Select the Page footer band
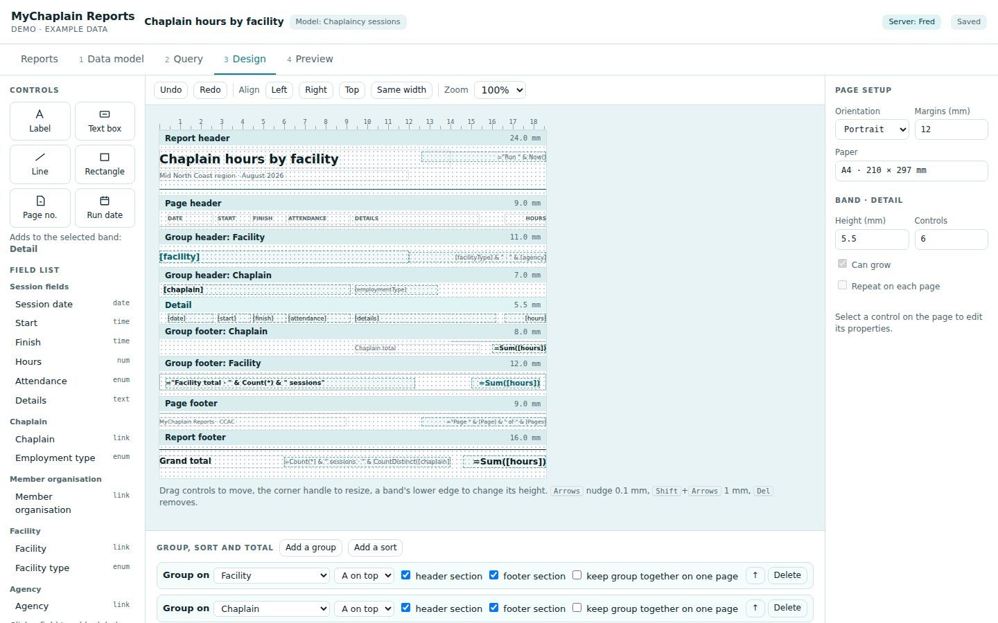 [x=353, y=404]
